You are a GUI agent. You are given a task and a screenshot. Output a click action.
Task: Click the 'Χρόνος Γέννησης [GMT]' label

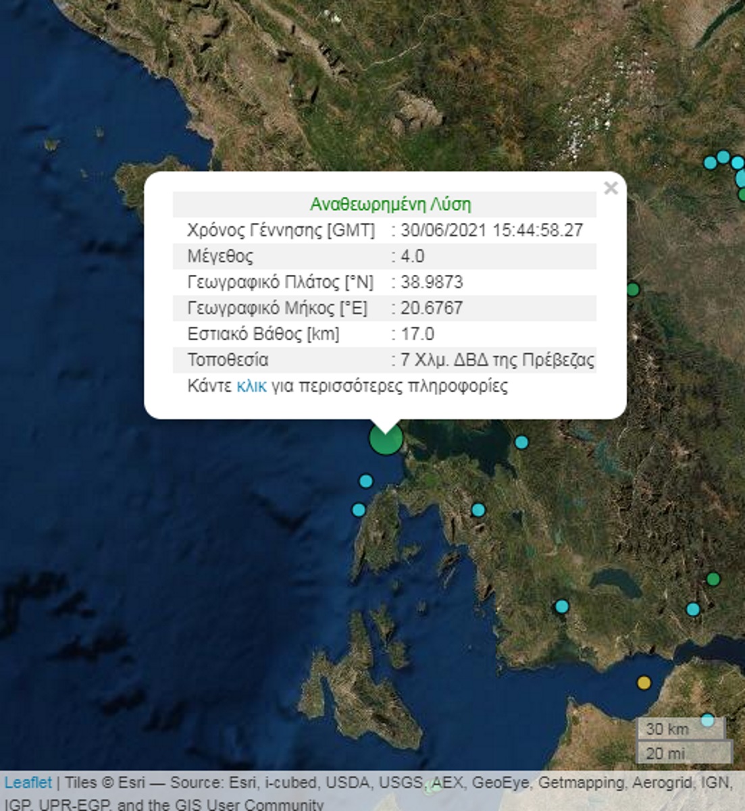coord(281,230)
